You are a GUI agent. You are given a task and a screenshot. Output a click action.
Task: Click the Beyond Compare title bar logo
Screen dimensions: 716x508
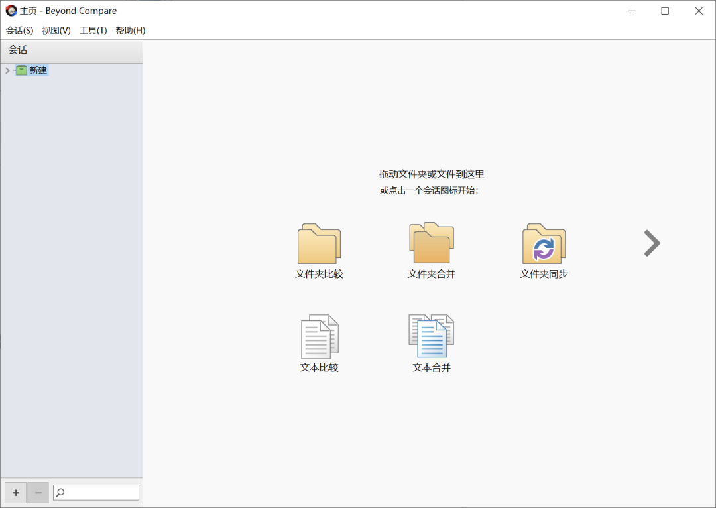coord(11,11)
